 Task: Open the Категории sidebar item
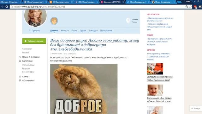coord(27,61)
